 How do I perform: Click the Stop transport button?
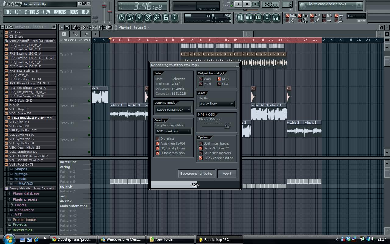[247, 4]
